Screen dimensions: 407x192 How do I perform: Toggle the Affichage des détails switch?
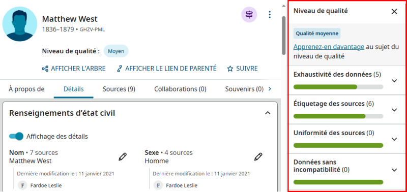(16, 136)
